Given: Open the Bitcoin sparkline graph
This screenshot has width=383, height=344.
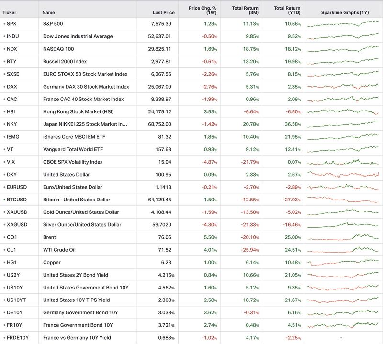Looking at the screenshot, I should click(x=343, y=200).
